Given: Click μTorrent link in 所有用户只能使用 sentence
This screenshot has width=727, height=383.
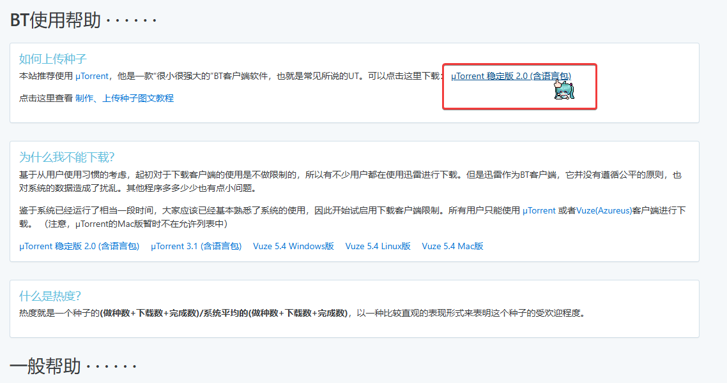Looking at the screenshot, I should [539, 210].
